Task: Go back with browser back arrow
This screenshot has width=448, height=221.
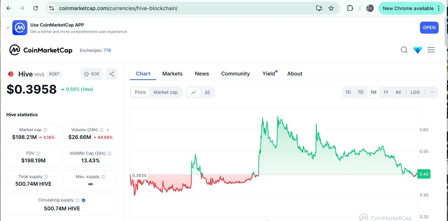Action: click(9, 8)
